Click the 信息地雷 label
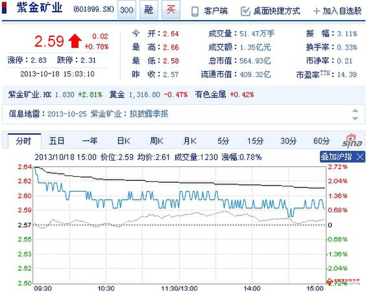The image size is (366, 292). pyautogui.click(x=24, y=114)
